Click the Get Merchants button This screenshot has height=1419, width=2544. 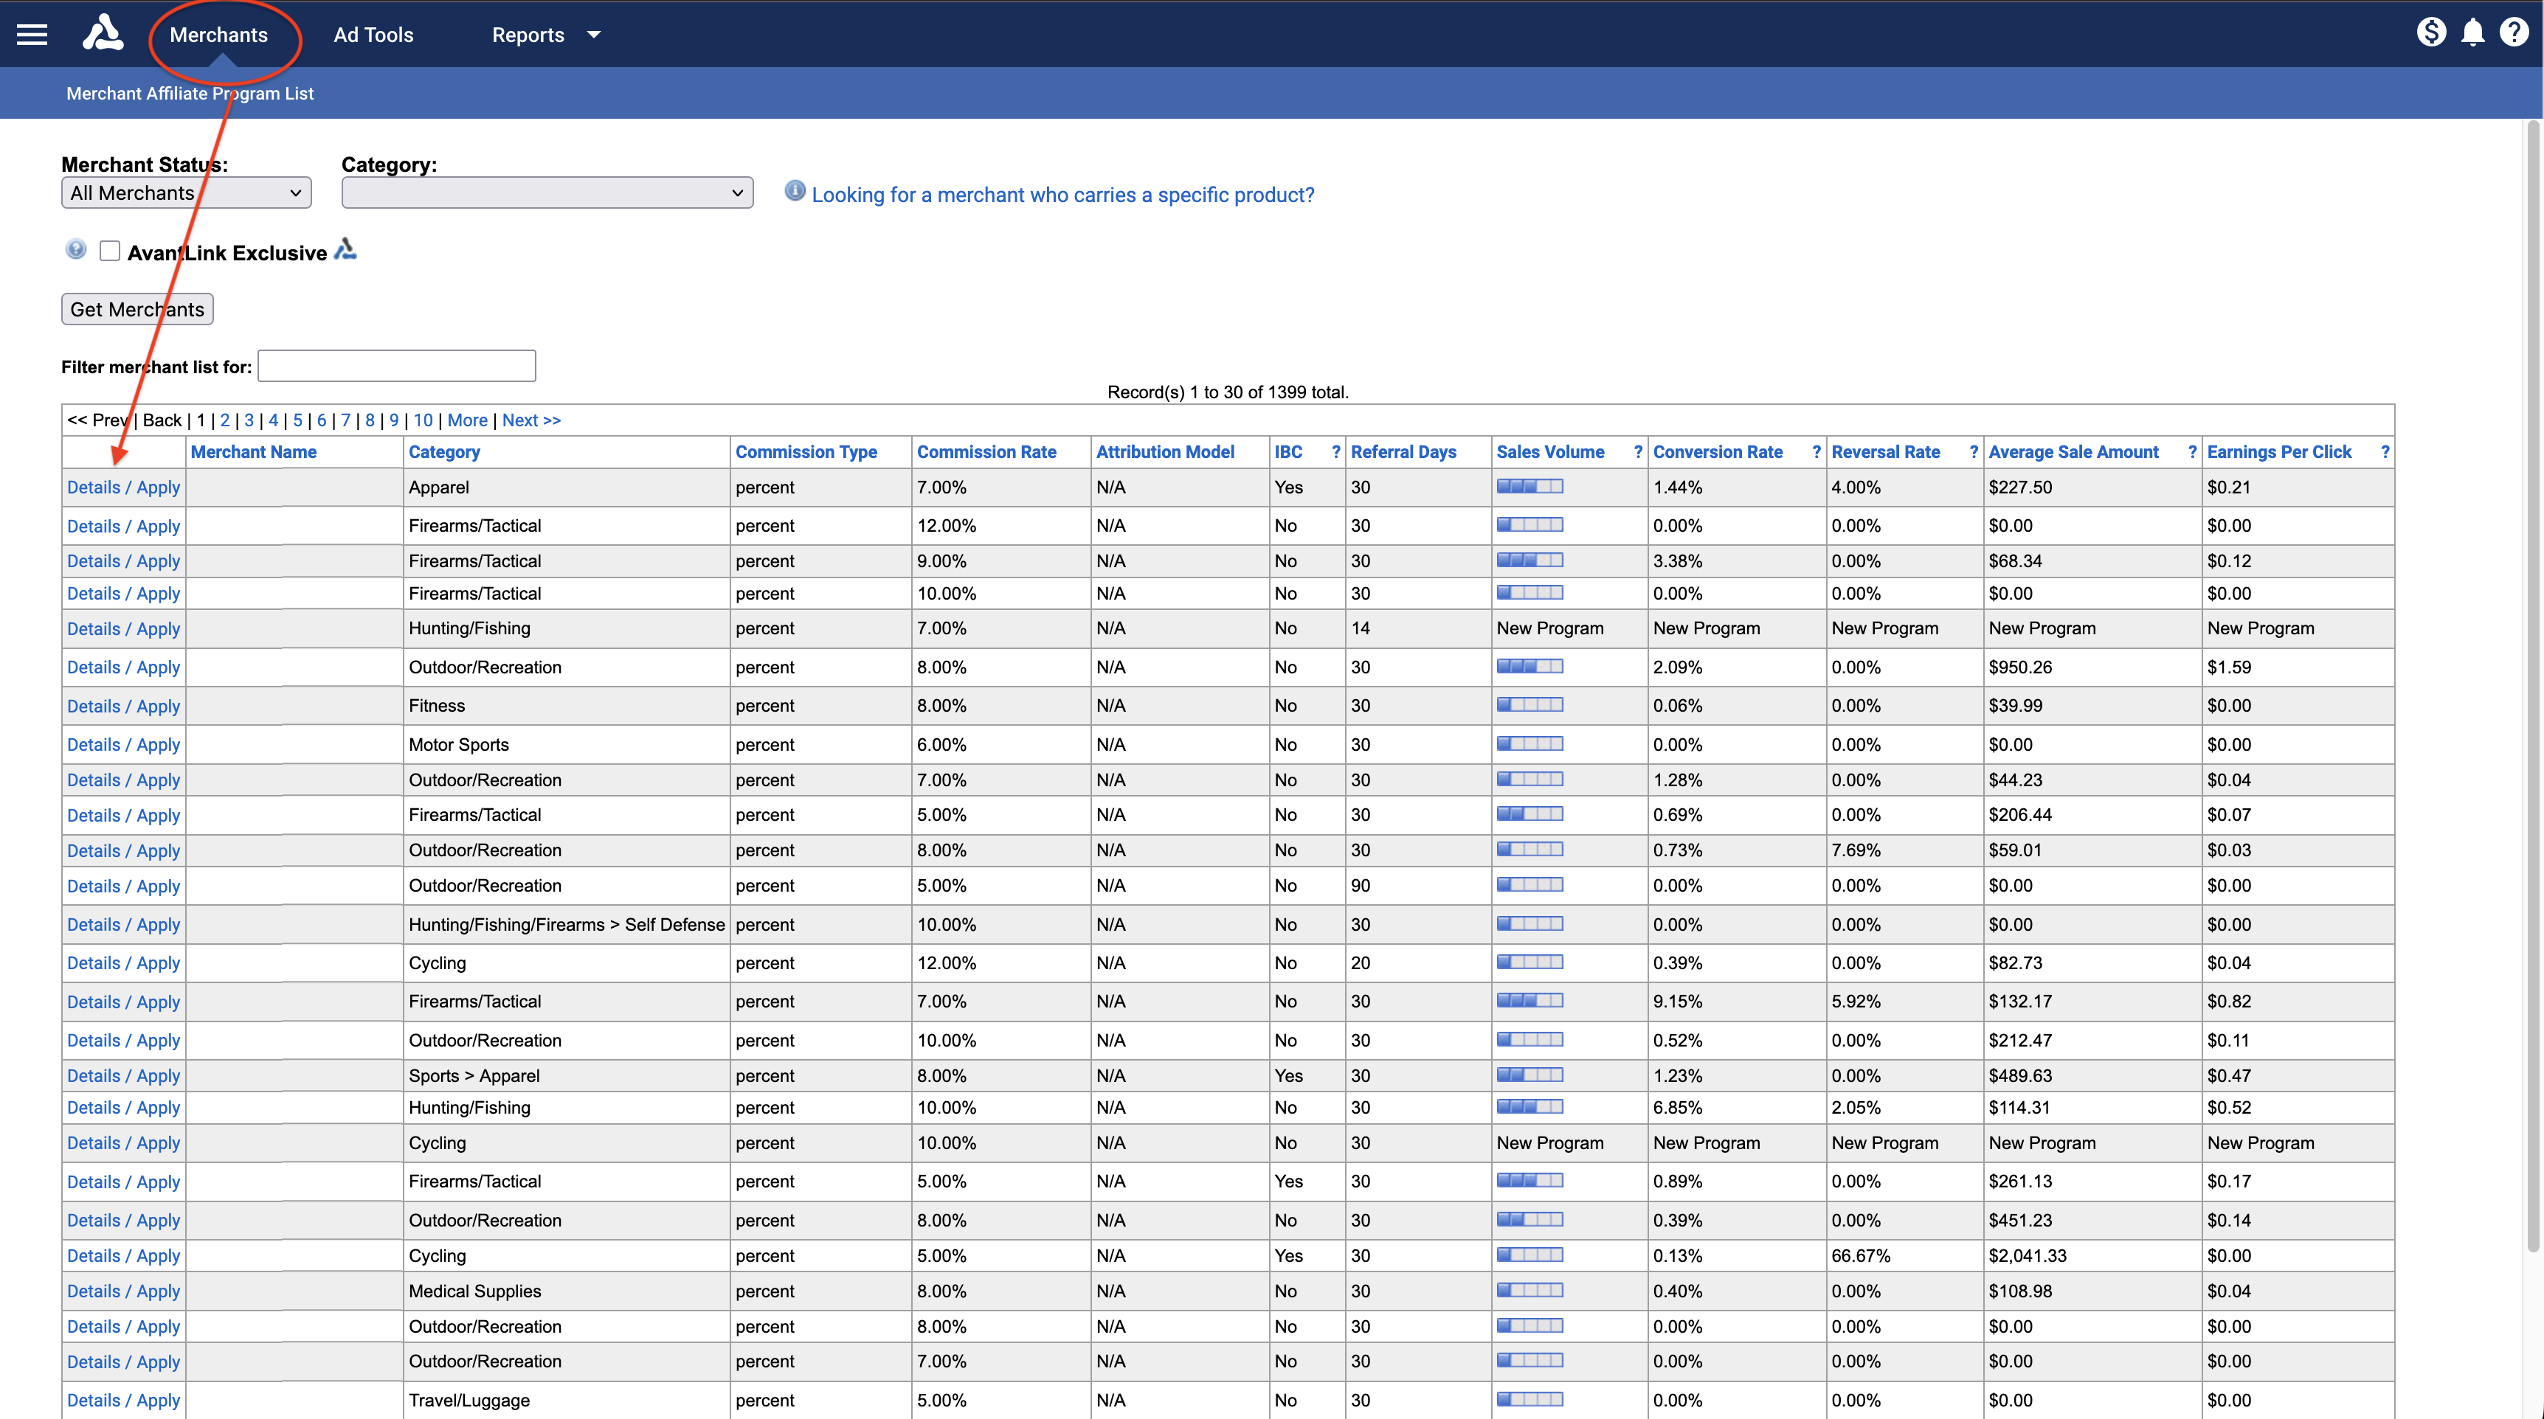[137, 309]
